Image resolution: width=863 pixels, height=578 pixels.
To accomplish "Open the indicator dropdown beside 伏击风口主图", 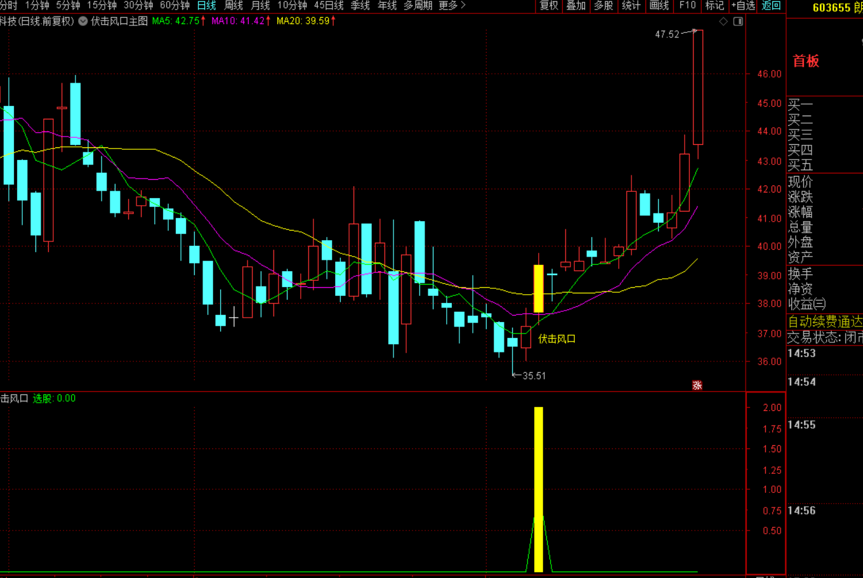I will click(83, 21).
